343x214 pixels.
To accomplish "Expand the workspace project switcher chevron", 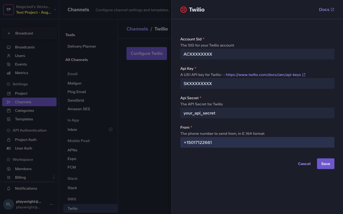I will tap(55, 10).
